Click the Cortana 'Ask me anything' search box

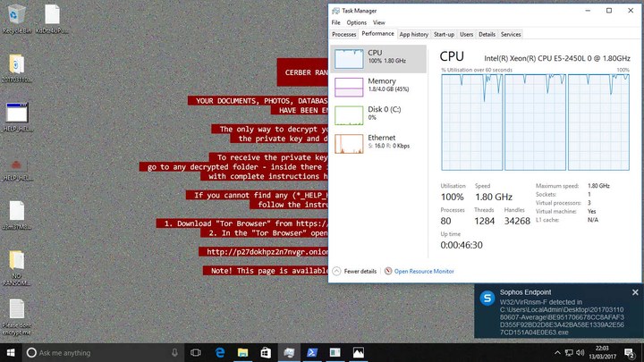point(103,352)
